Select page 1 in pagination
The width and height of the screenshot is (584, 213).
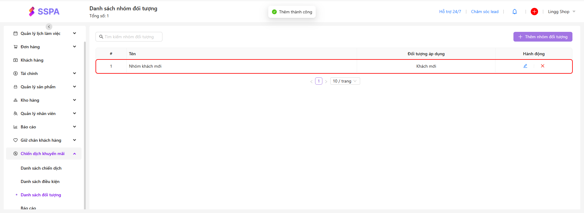pyautogui.click(x=318, y=81)
